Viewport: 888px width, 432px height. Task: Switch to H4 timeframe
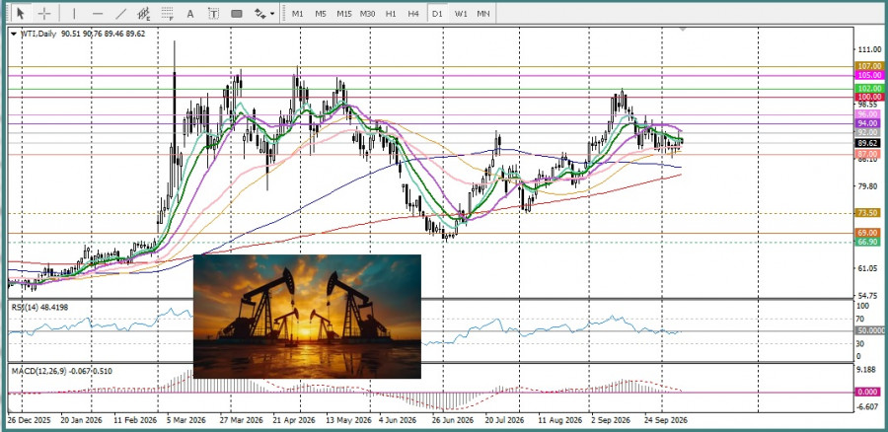tap(413, 14)
